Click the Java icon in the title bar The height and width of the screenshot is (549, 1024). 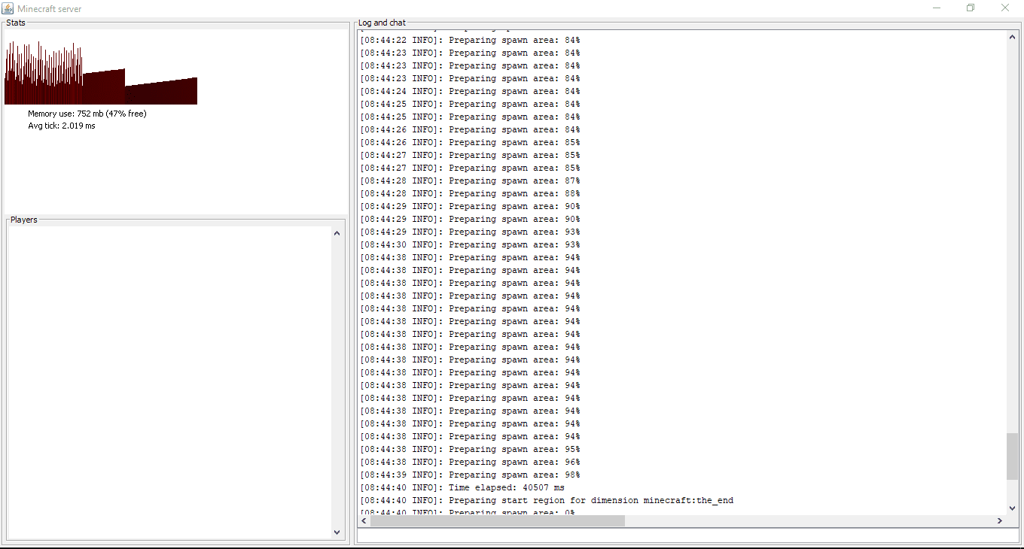(x=8, y=8)
